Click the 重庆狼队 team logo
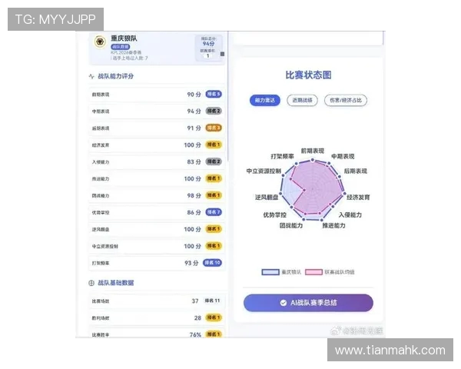This screenshot has height=369, width=461. [x=100, y=42]
